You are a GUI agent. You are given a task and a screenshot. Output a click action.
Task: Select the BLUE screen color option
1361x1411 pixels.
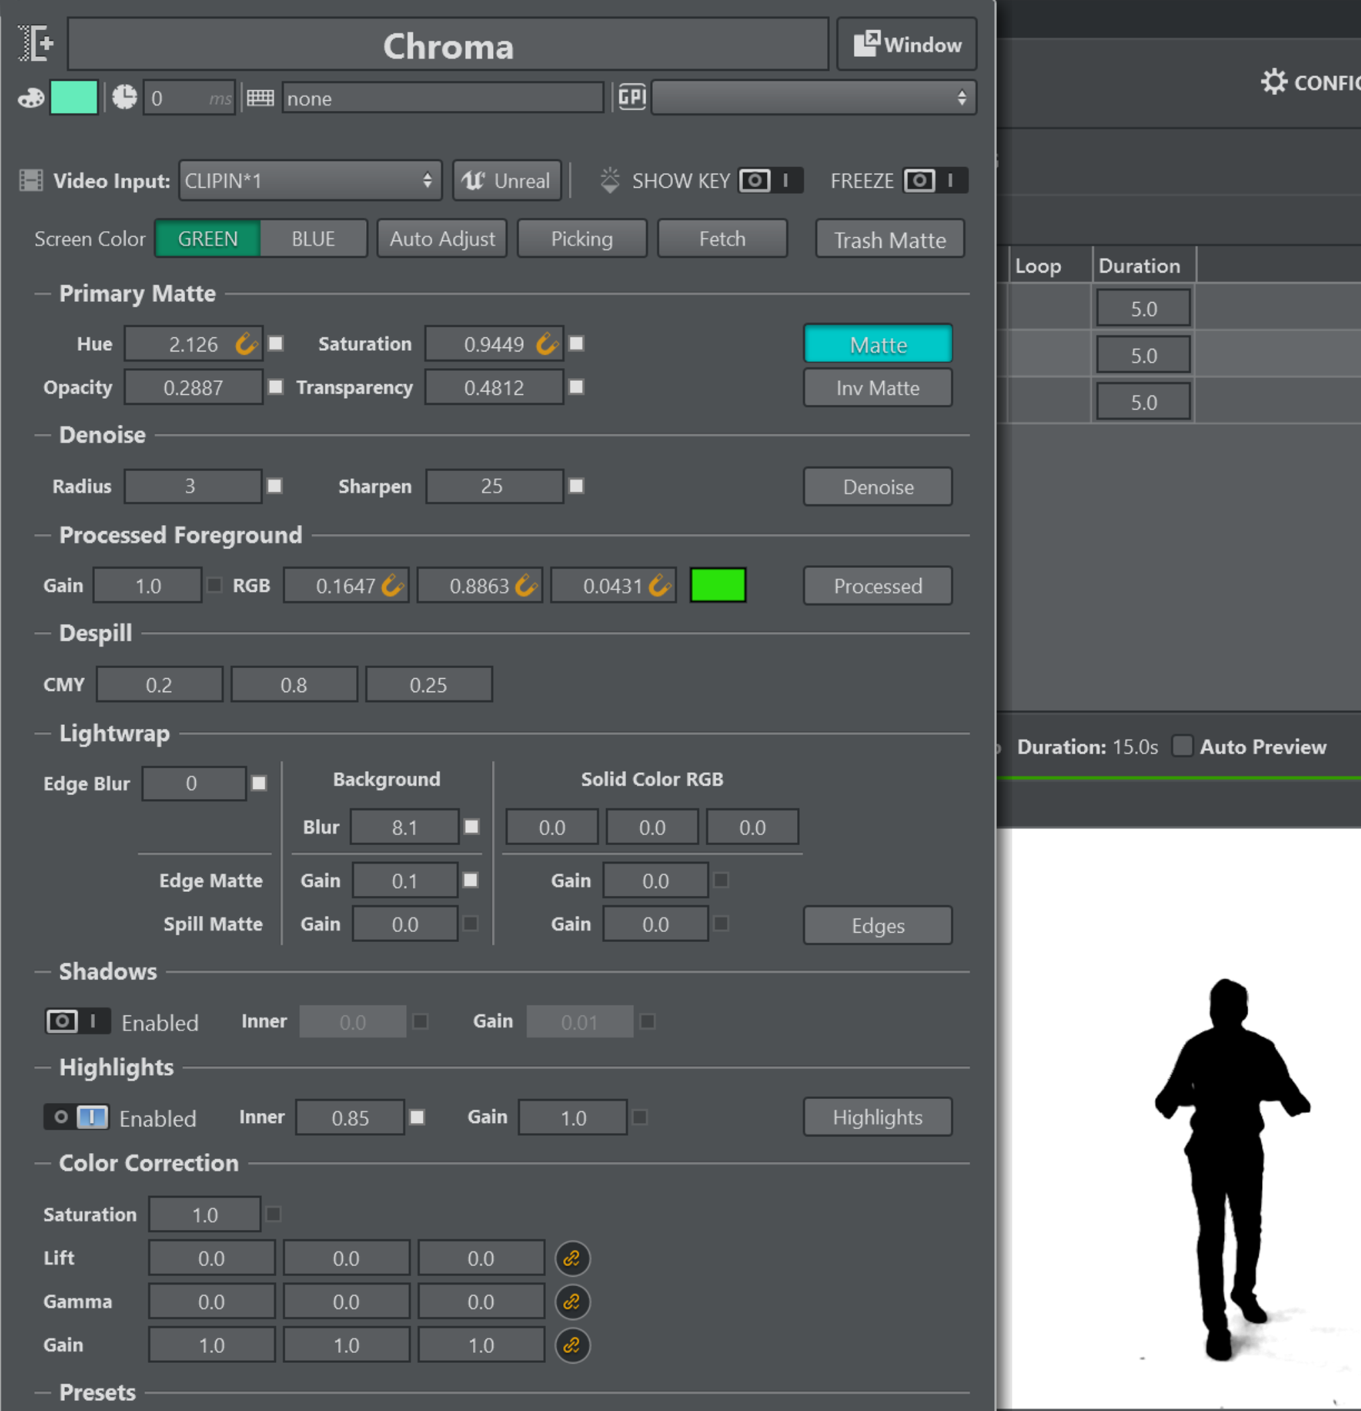tap(313, 239)
